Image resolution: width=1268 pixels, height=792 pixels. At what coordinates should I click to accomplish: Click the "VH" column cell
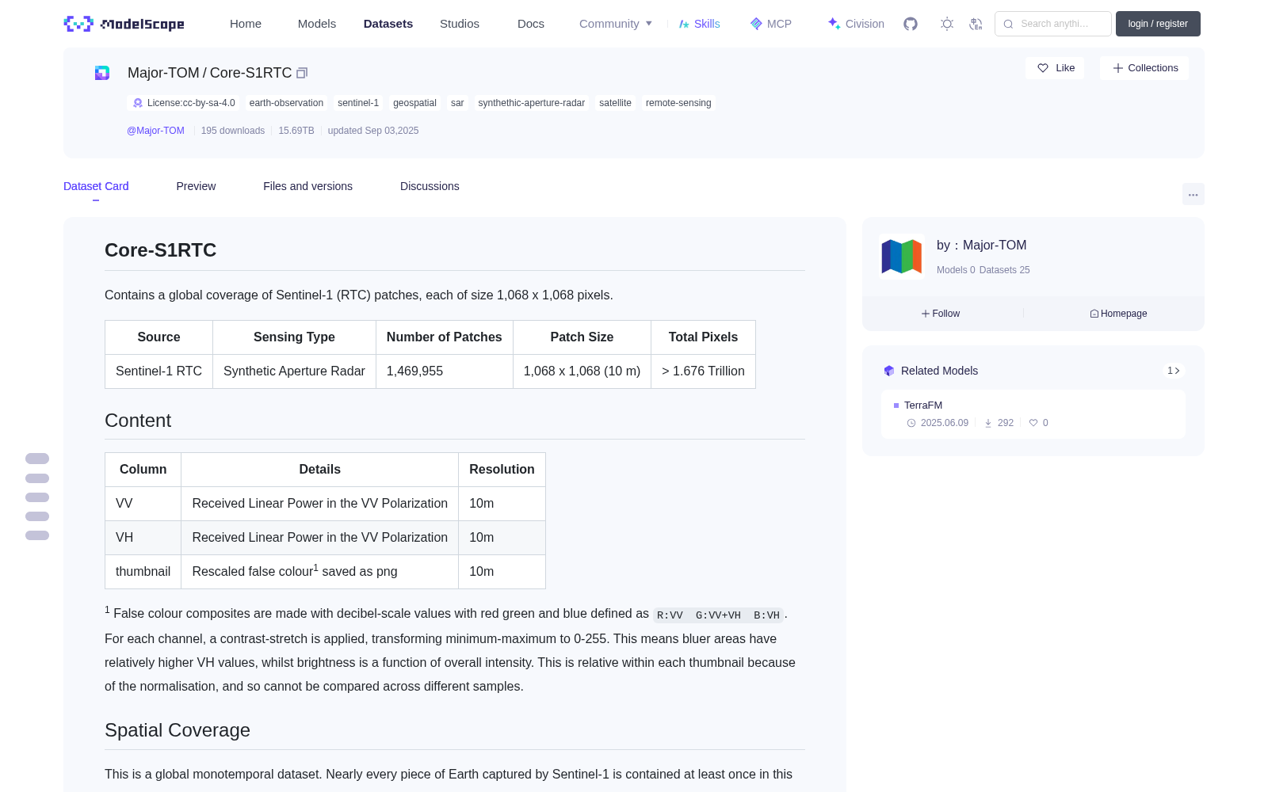[143, 538]
